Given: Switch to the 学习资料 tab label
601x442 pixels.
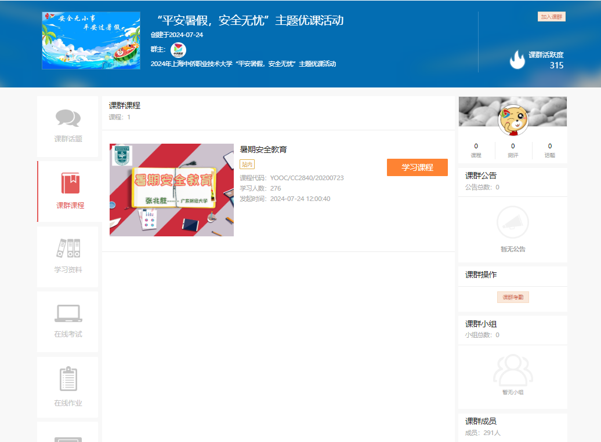Looking at the screenshot, I should click(x=68, y=270).
